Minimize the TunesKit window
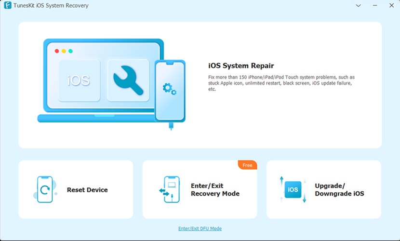 point(374,6)
